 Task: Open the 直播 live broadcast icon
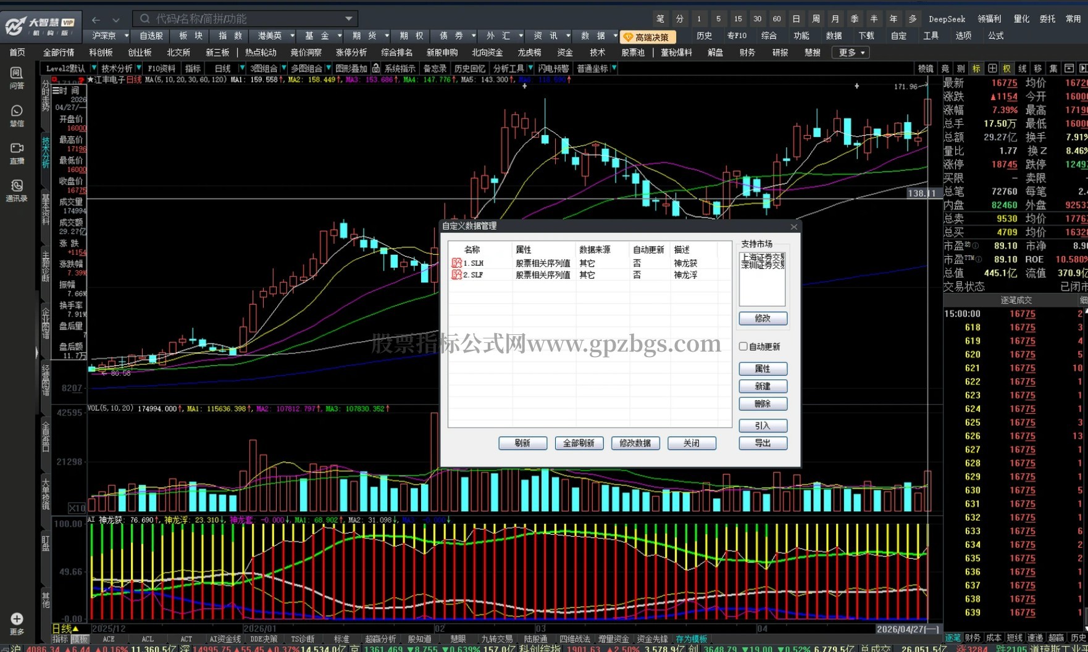17,153
